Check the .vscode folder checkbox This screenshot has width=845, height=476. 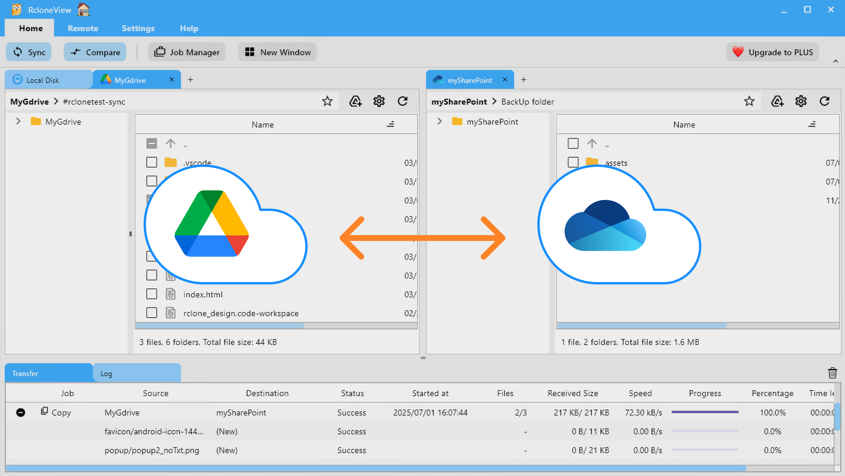click(x=152, y=162)
